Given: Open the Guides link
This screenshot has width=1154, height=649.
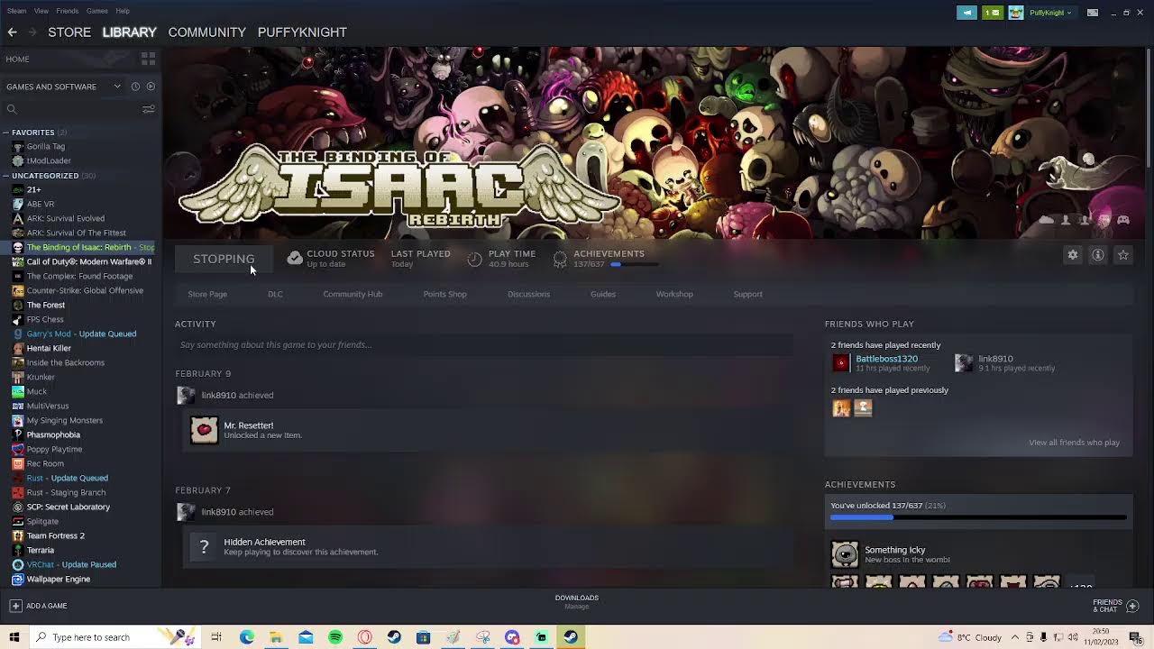Looking at the screenshot, I should [x=603, y=294].
